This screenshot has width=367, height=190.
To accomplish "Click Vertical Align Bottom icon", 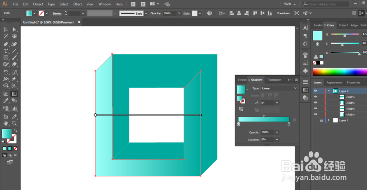I will tap(270, 13).
